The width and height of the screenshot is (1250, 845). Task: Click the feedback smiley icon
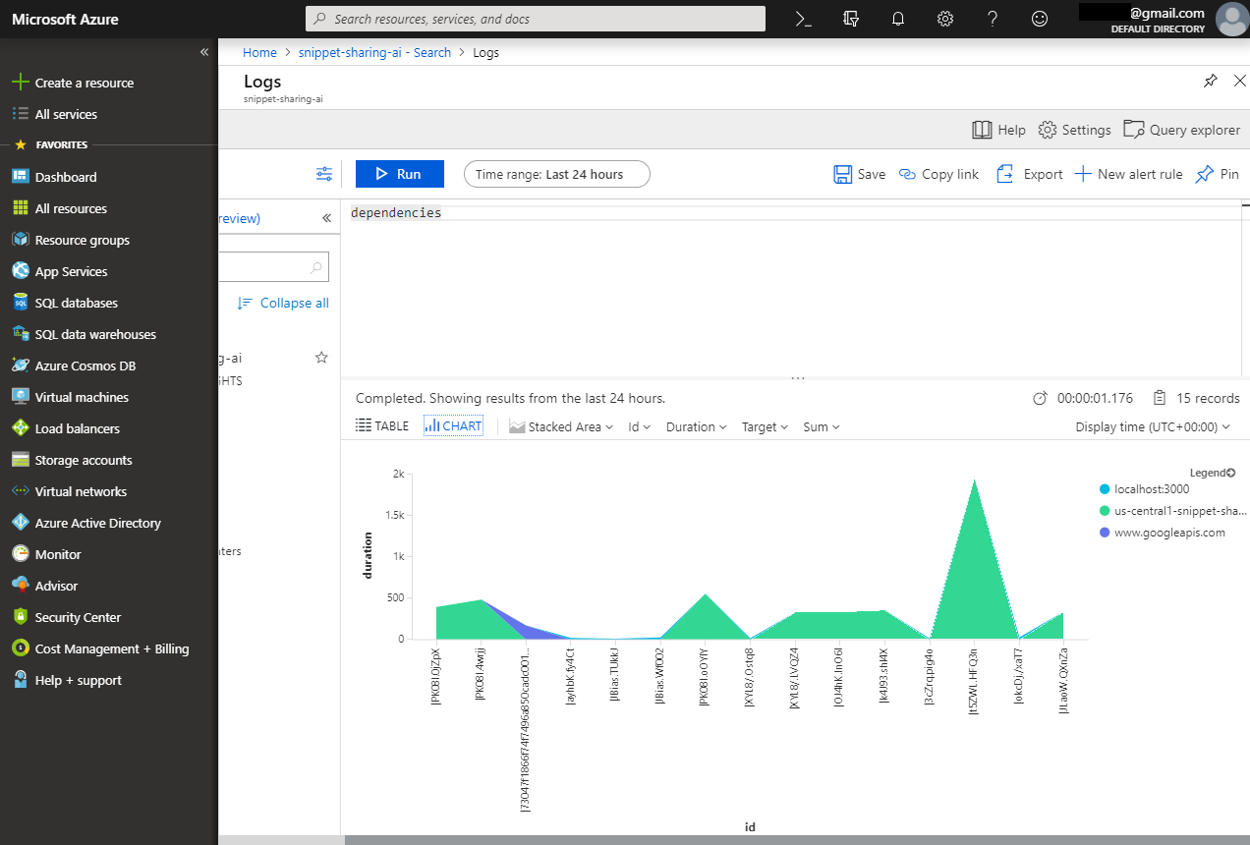[1040, 19]
